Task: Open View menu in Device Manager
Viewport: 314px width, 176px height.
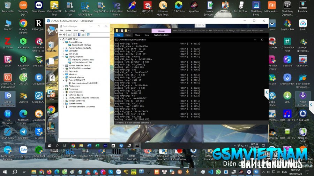Action: pos(76,31)
